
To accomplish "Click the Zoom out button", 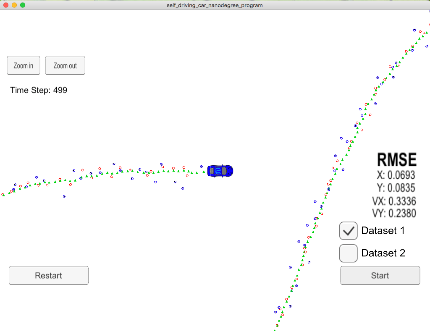I will coord(65,65).
